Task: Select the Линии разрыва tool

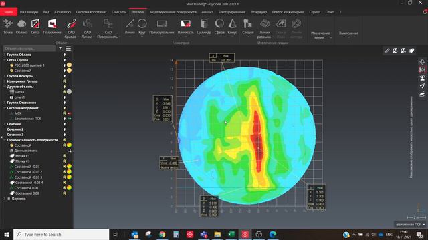Action: pyautogui.click(x=265, y=29)
